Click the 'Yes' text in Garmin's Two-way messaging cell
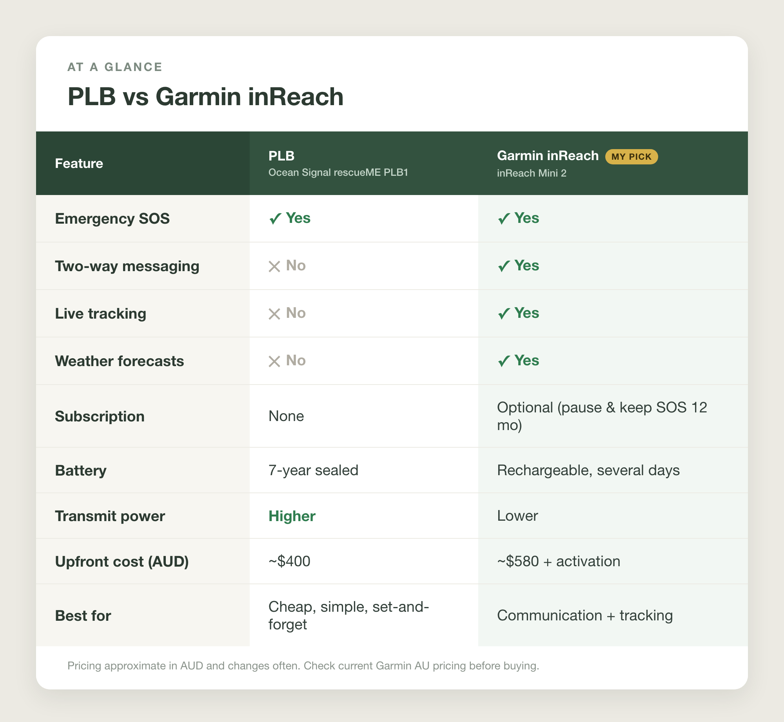Image resolution: width=784 pixels, height=722 pixels. tap(527, 266)
